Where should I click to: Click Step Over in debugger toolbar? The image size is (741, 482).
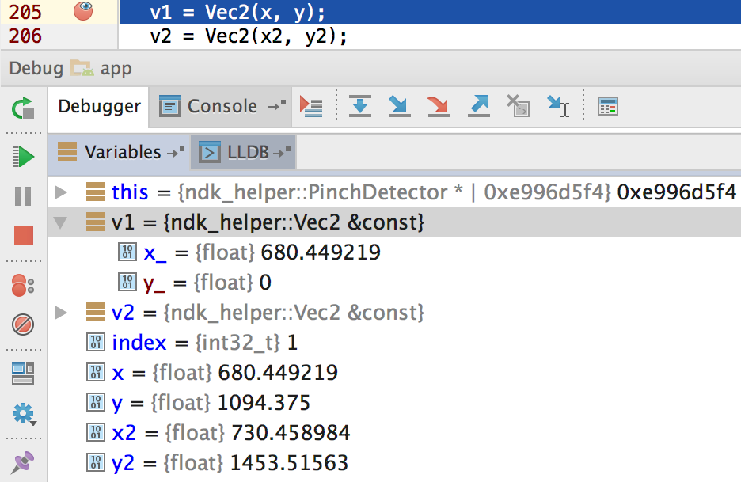(x=361, y=106)
